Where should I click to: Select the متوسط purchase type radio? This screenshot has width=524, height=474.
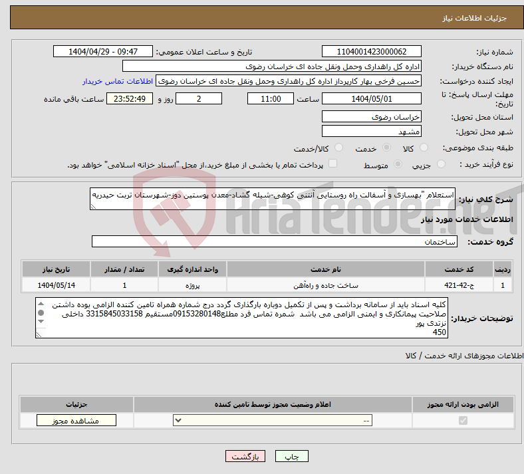pyautogui.click(x=398, y=164)
